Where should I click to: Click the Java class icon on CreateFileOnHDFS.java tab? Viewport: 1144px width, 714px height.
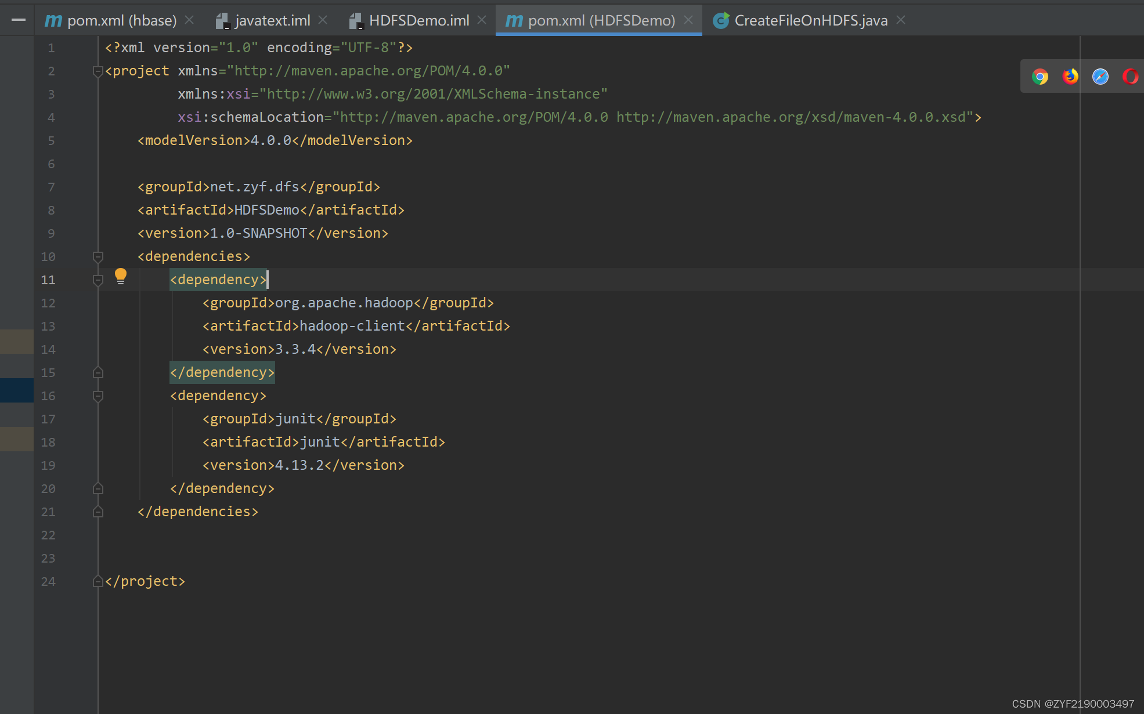720,20
